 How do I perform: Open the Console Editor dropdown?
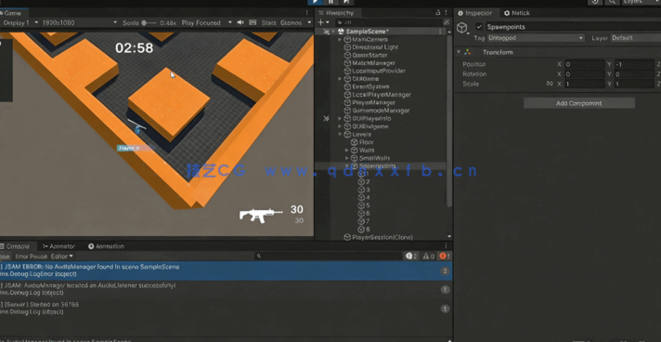(x=62, y=256)
